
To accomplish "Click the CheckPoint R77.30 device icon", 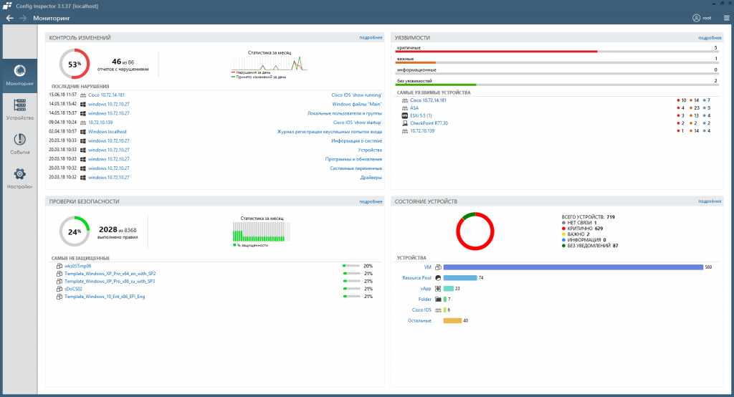I will (405, 123).
